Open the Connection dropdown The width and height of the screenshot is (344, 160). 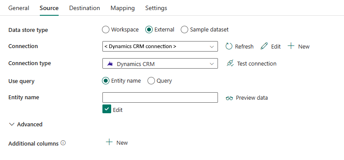click(x=160, y=46)
